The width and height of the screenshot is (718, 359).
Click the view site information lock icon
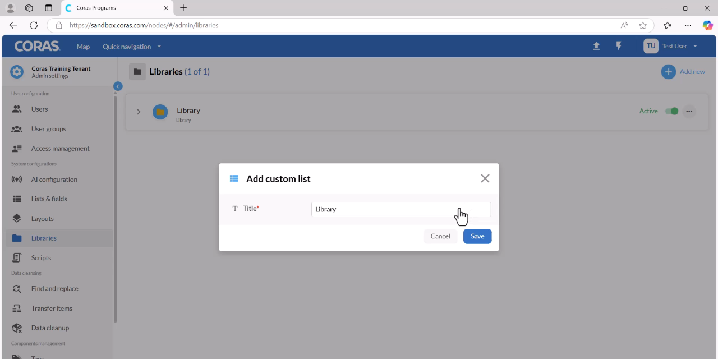click(x=59, y=25)
